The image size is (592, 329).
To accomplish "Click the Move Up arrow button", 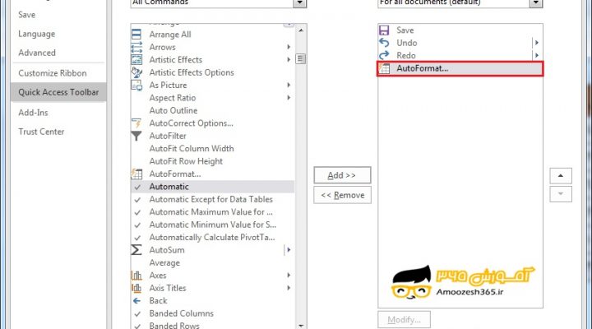I will [561, 176].
